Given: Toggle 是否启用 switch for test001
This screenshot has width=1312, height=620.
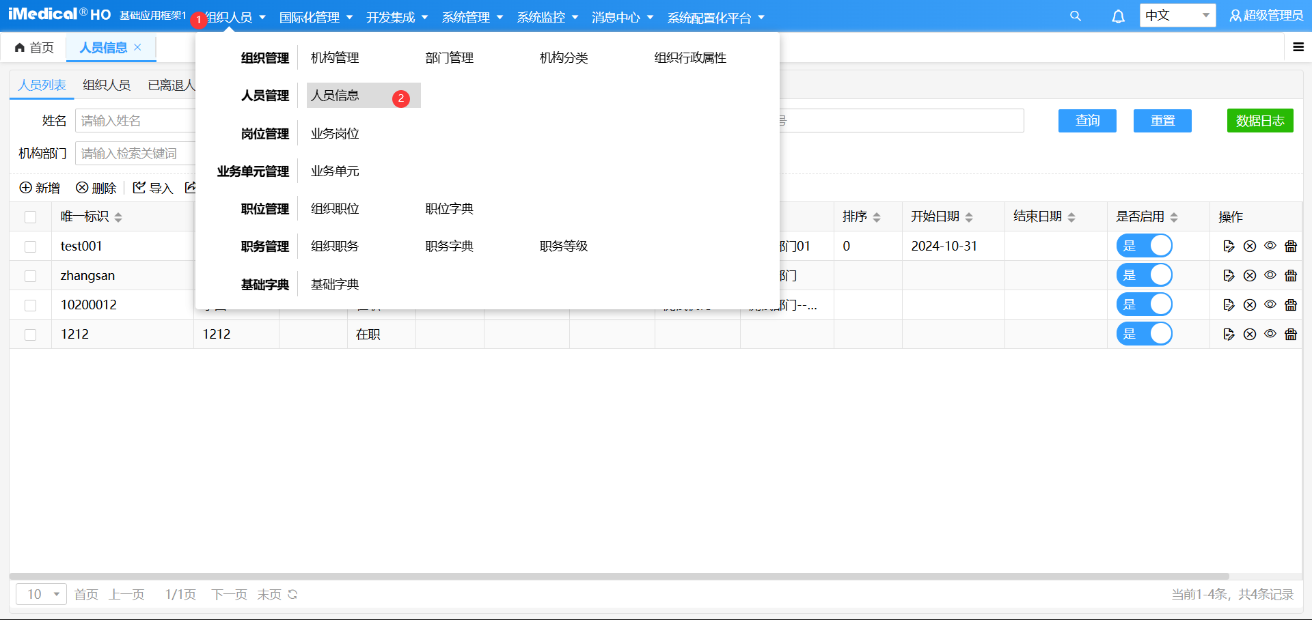Looking at the screenshot, I should tap(1145, 246).
